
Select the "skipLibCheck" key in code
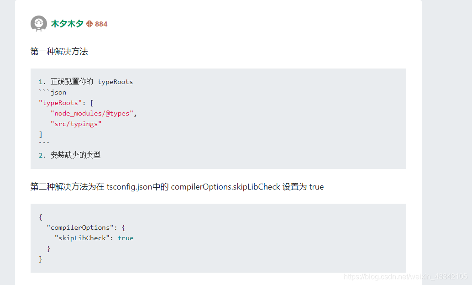point(82,238)
